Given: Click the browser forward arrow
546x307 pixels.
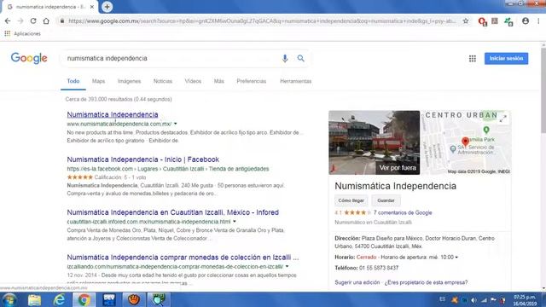Looking at the screenshot, I should pyautogui.click(x=20, y=20).
